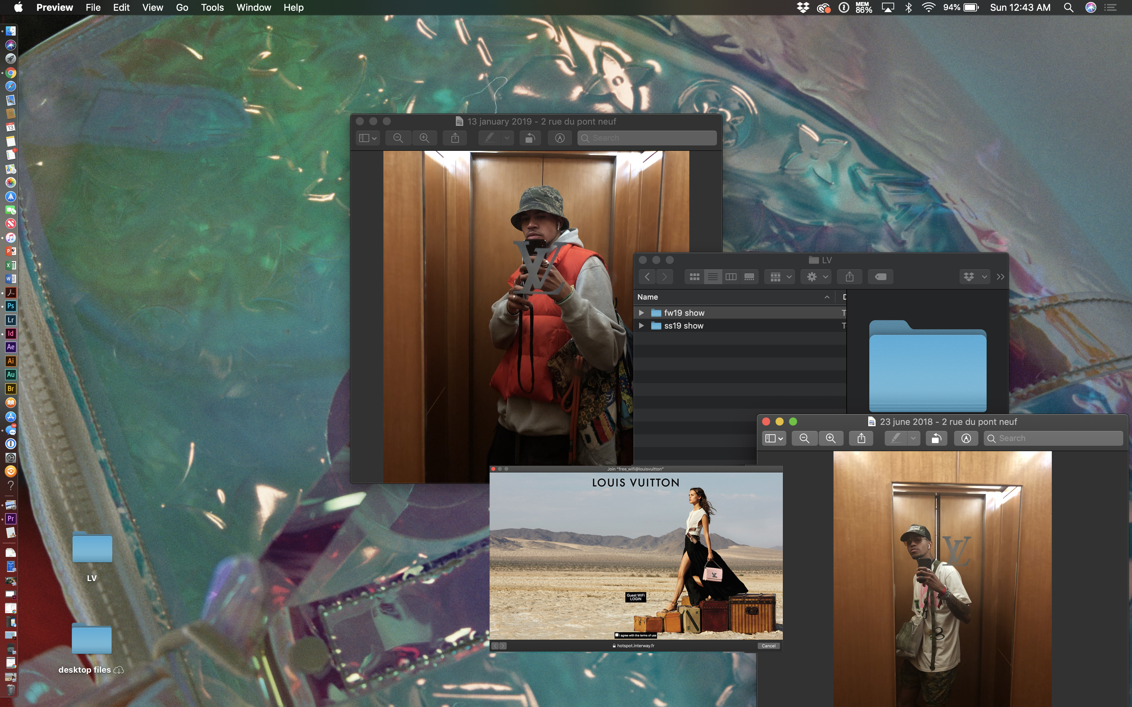Open sidebar view menu in 13 january 2019 window
1132x707 pixels.
(367, 138)
